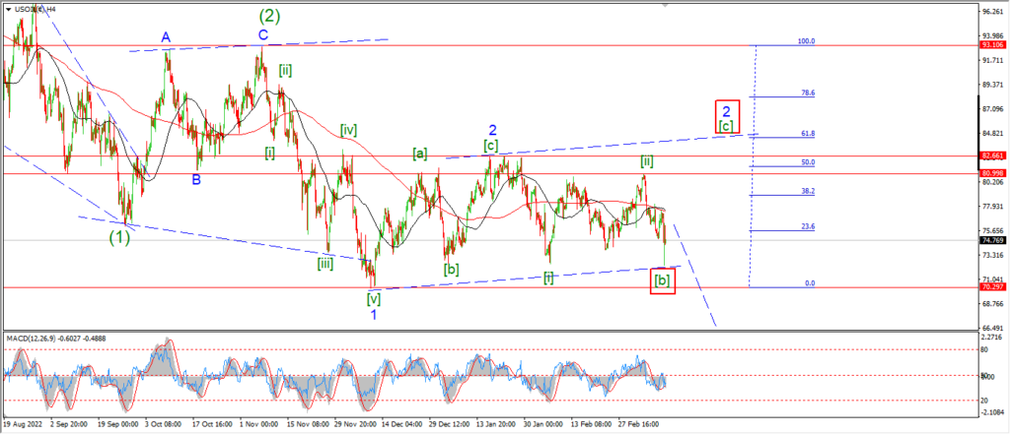The image size is (1010, 434).
Task: Click the 13 Jan 20:00 date marker
Action: pyautogui.click(x=496, y=424)
